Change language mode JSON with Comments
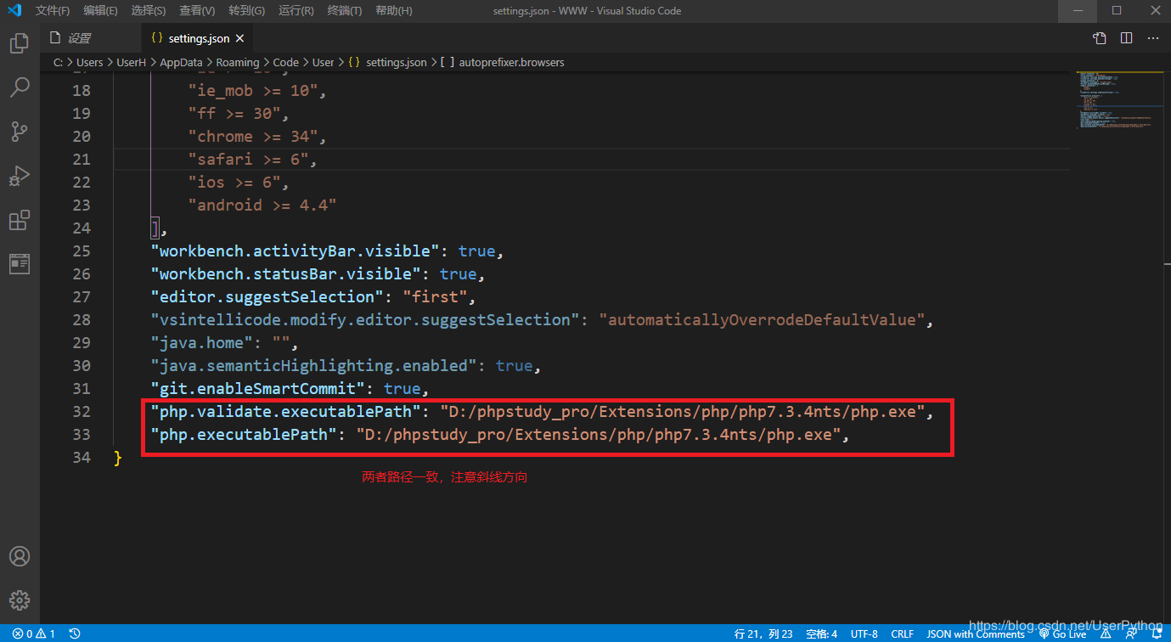 click(976, 634)
